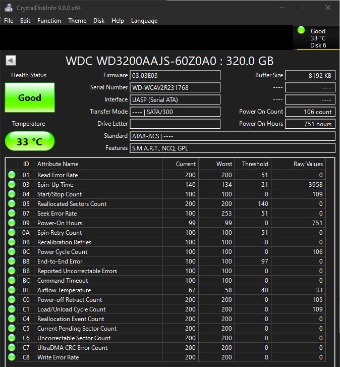Image resolution: width=340 pixels, height=367 pixels.
Task: Click the status dot for Power Cycle Count
Action: click(12, 251)
